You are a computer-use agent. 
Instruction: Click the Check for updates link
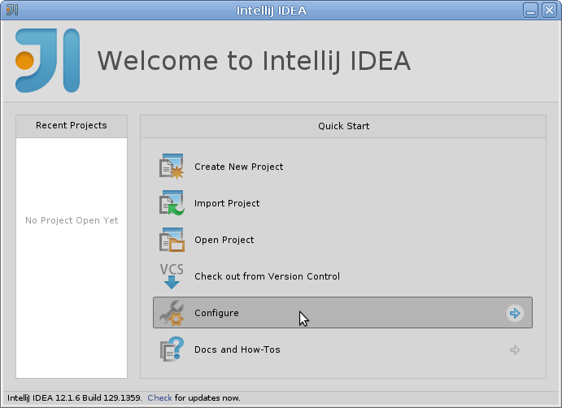[159, 398]
